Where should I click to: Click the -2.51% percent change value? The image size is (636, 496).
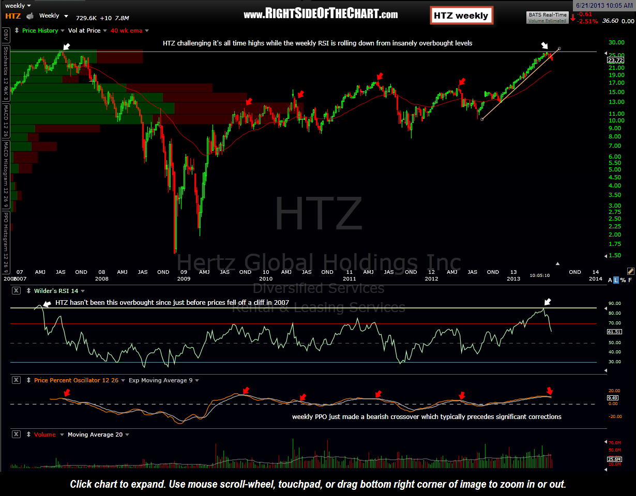click(588, 22)
